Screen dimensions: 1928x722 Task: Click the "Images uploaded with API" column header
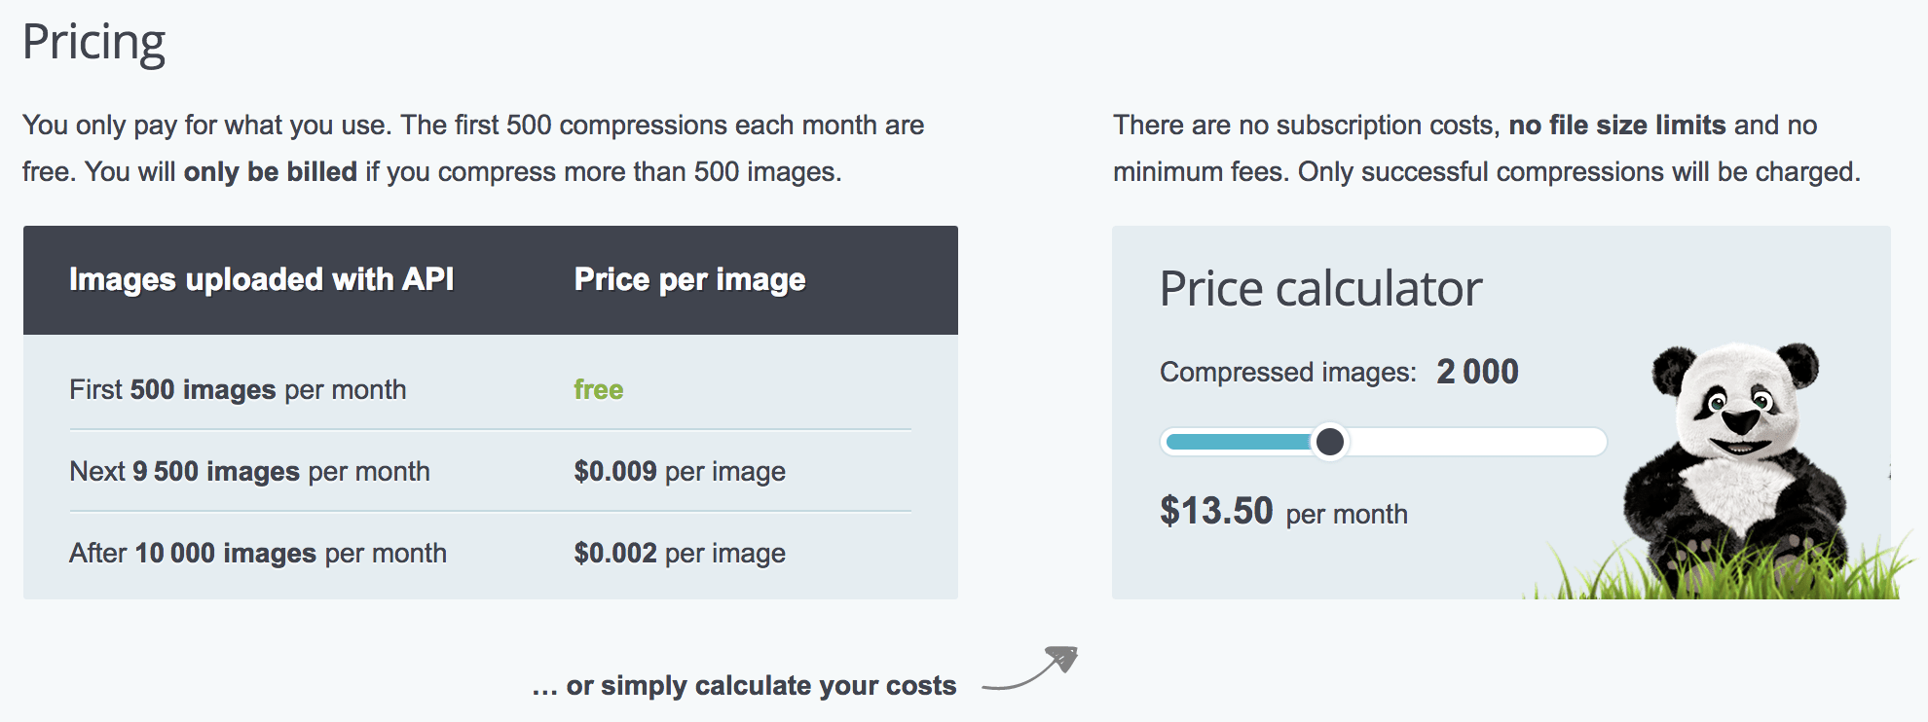[x=262, y=280]
